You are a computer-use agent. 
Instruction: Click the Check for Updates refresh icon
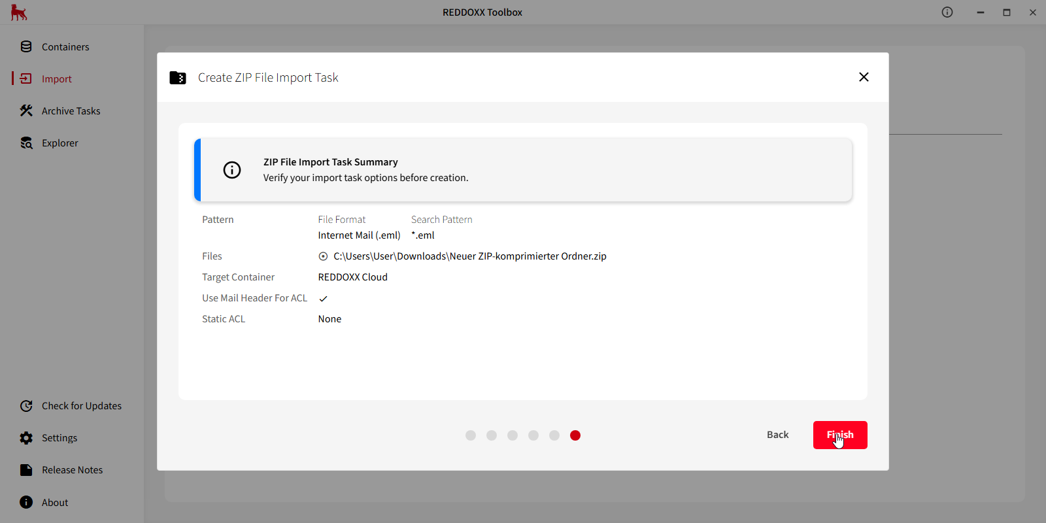[26, 406]
